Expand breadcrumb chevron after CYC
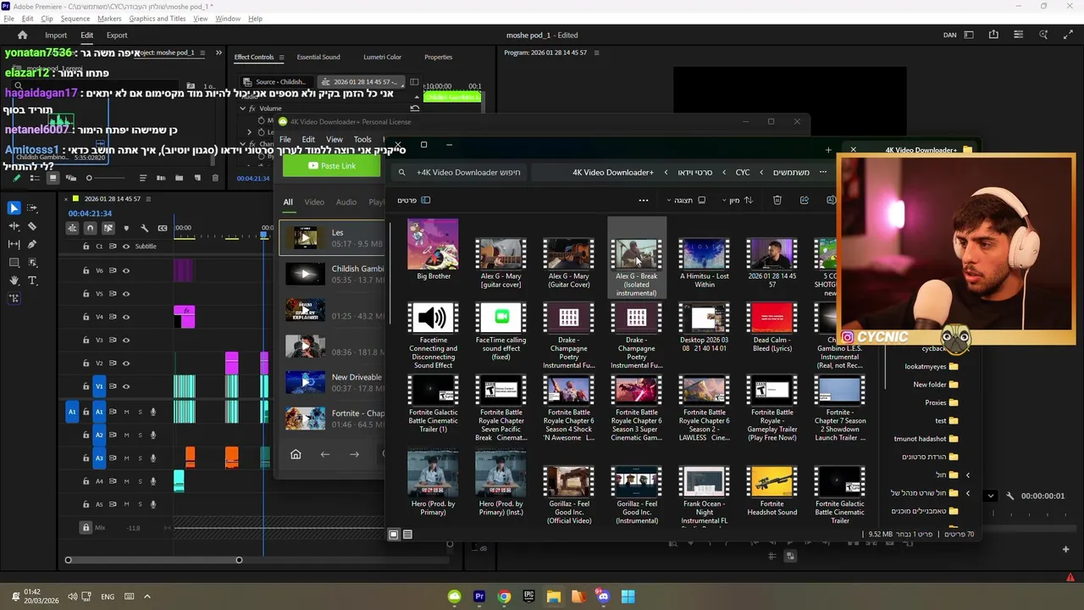This screenshot has height=610, width=1084. (x=724, y=172)
